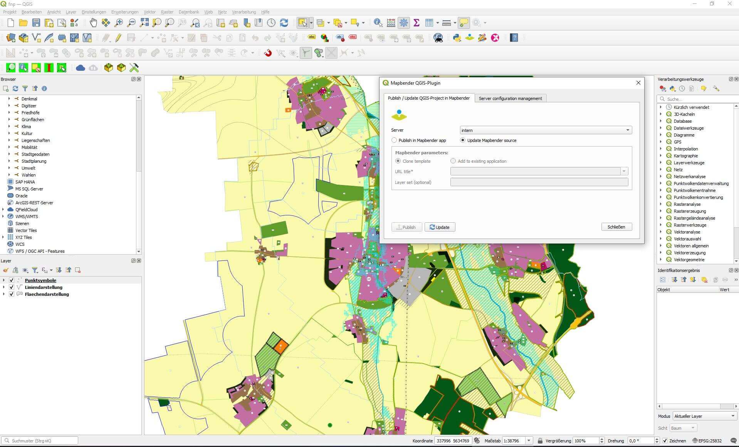Show statistical summary with the Sigma icon
The width and height of the screenshot is (739, 447).
coord(416,23)
